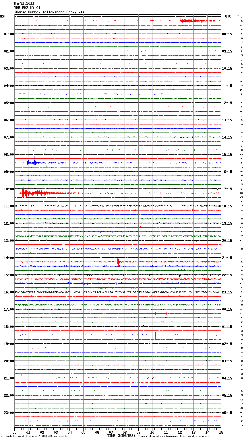Image resolution: width=244 pixels, height=440 pixels.
Task: Click the 21:15 UTC time label
Action: (x=227, y=258)
